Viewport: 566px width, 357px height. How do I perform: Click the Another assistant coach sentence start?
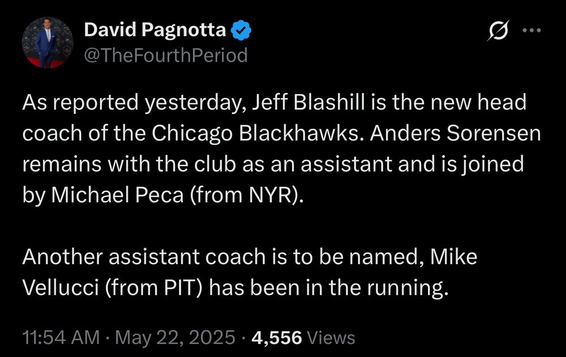coord(144,257)
